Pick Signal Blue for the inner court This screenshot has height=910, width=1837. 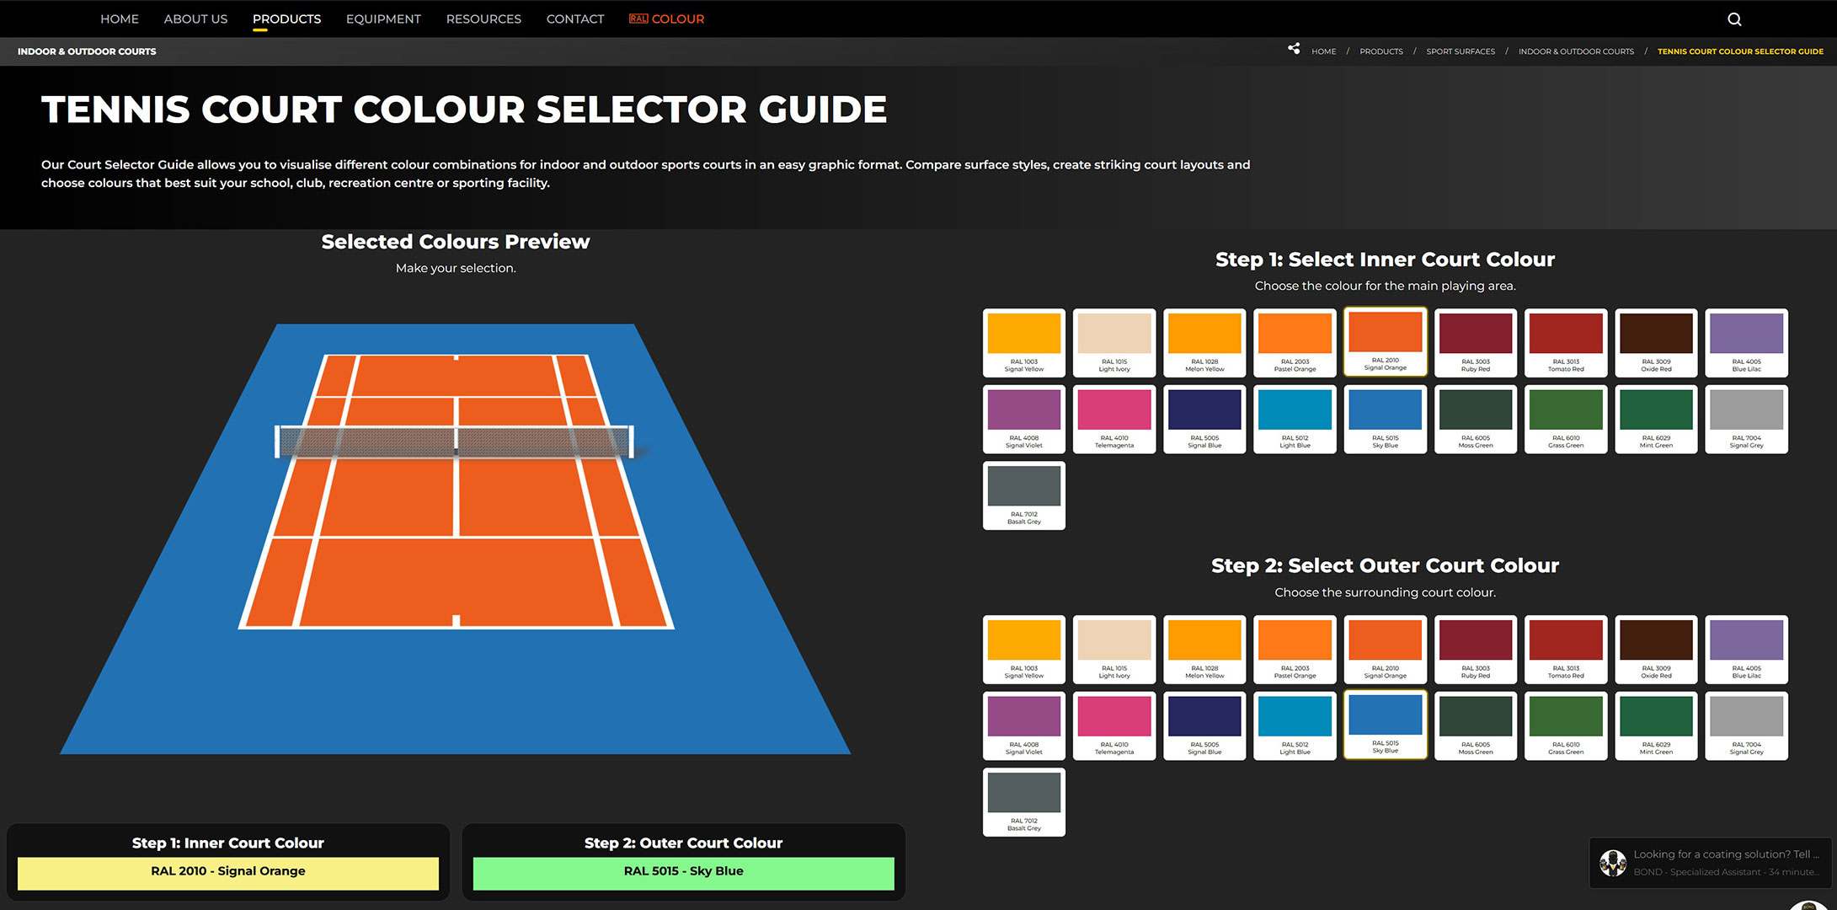tap(1204, 420)
